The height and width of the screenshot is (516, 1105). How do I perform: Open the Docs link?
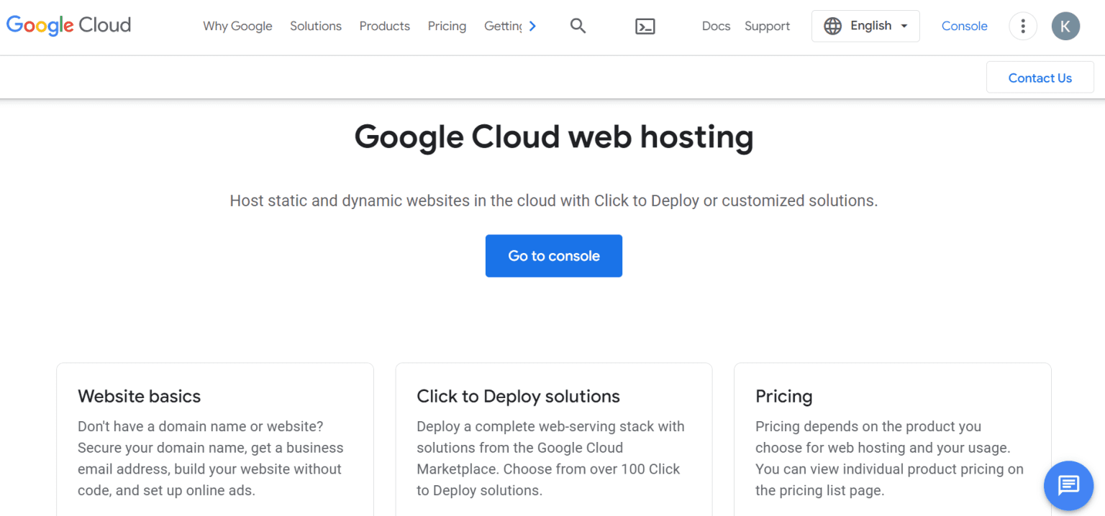tap(716, 27)
